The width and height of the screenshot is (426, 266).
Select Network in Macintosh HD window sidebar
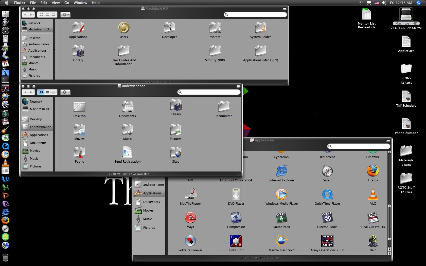pos(37,23)
